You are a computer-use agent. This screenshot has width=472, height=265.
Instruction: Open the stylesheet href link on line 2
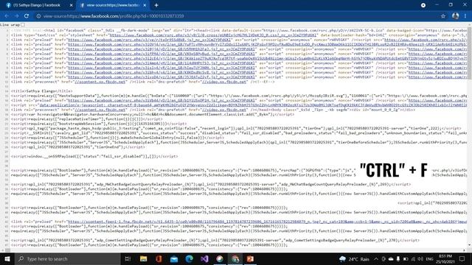point(213,35)
